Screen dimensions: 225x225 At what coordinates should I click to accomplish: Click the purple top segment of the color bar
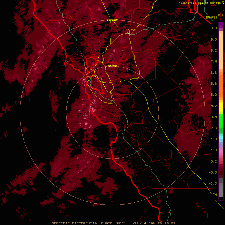[x=221, y=25]
